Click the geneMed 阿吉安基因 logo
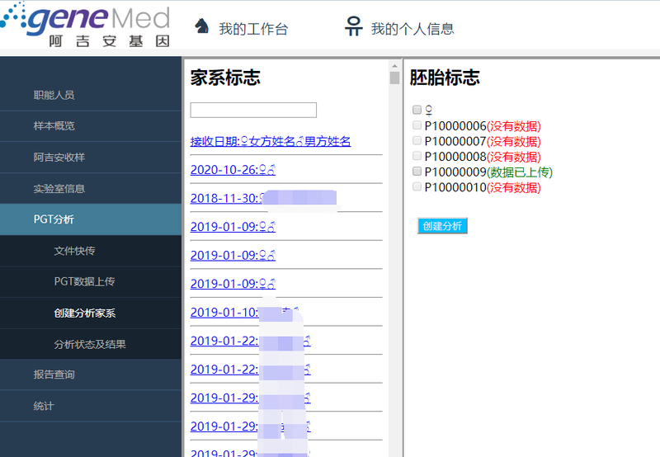This screenshot has width=660, height=457. pyautogui.click(x=85, y=25)
